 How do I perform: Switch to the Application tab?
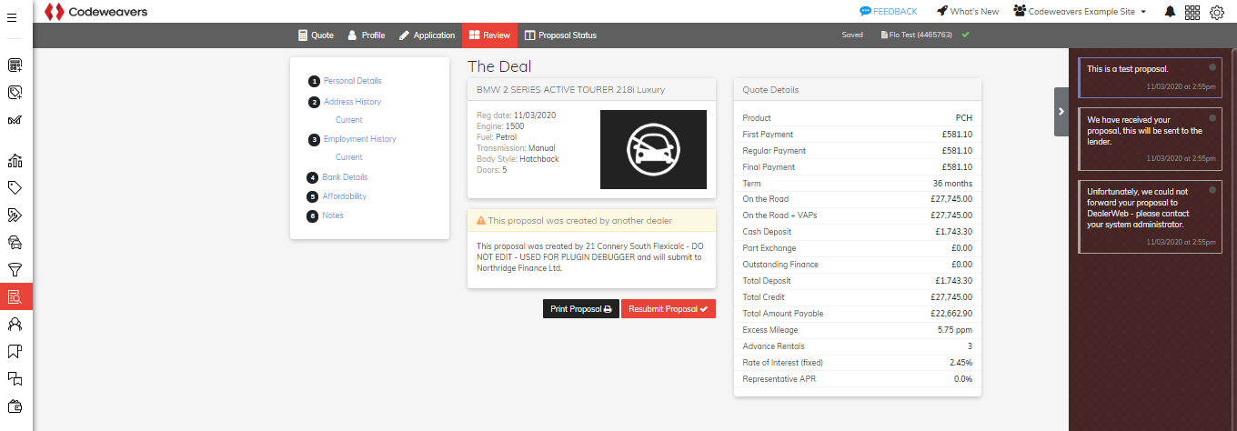427,35
